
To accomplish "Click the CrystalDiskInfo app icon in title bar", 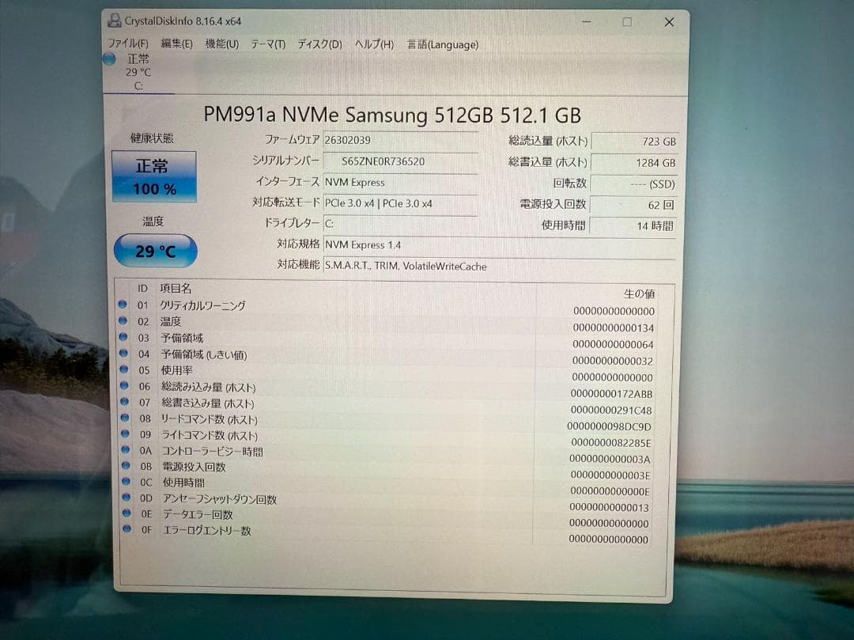I will pos(115,21).
